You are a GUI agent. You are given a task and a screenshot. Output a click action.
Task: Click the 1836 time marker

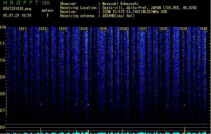[x=123, y=29]
